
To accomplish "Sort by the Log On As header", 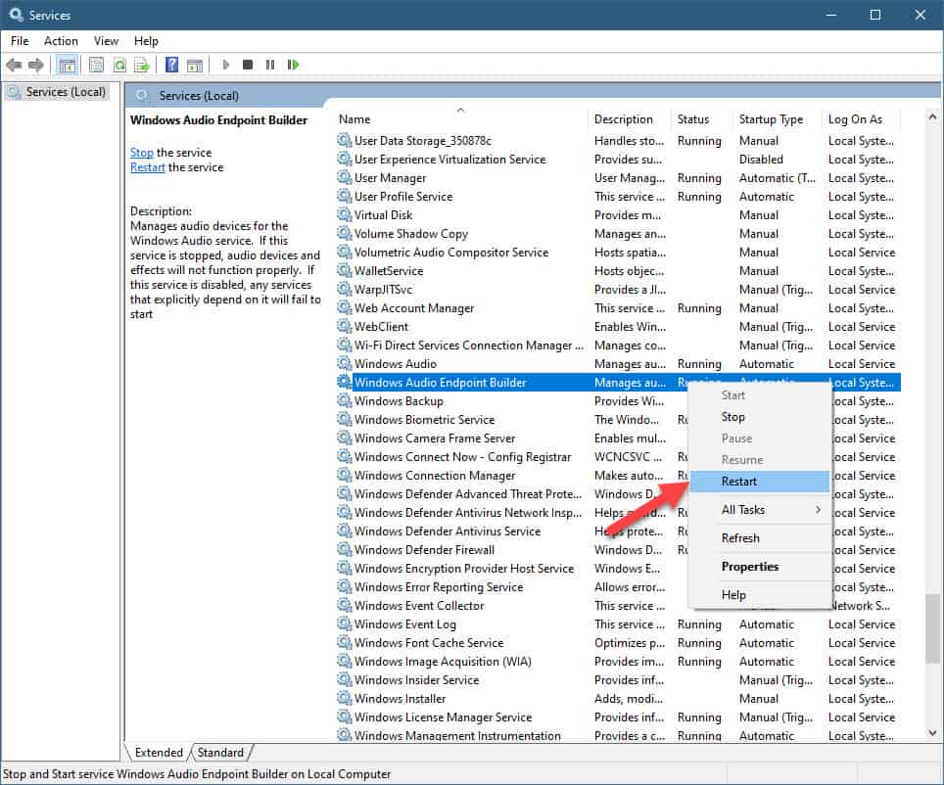I will pyautogui.click(x=862, y=119).
